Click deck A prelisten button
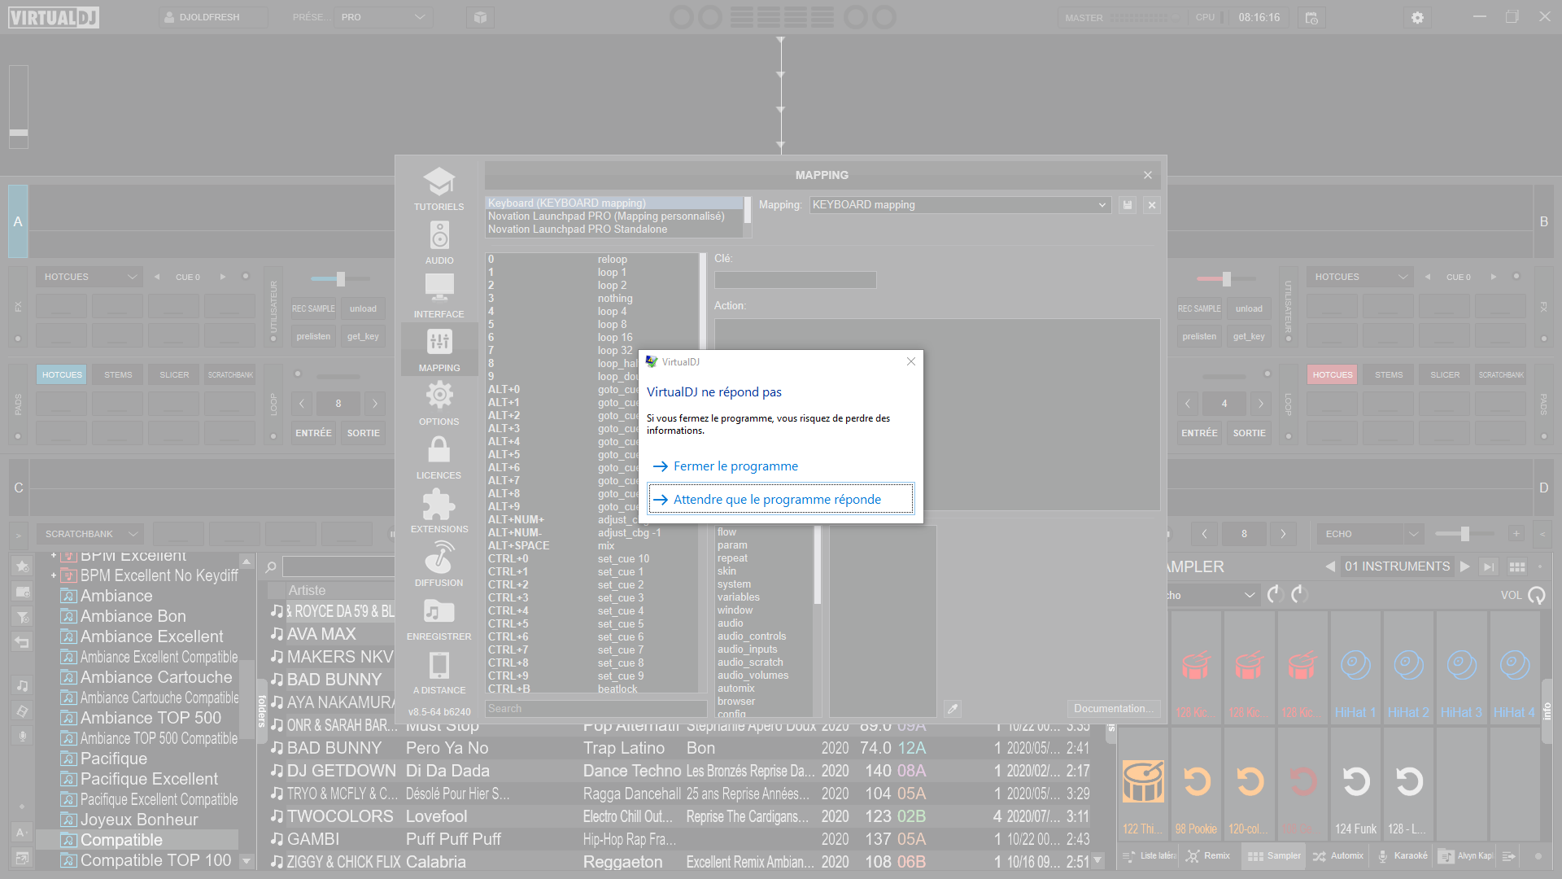The width and height of the screenshot is (1562, 879). [x=313, y=336]
